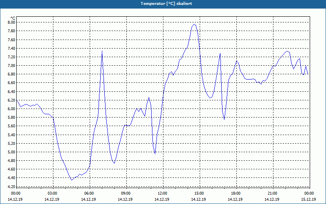Click the 14.12.19 date under 12:00

tap(162, 199)
